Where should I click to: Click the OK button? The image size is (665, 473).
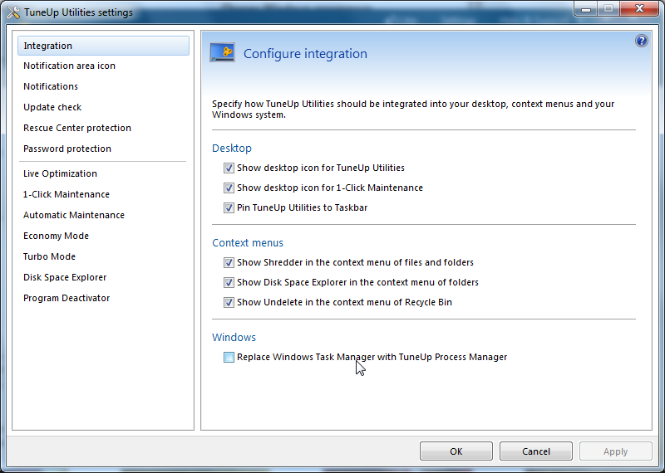click(x=456, y=451)
